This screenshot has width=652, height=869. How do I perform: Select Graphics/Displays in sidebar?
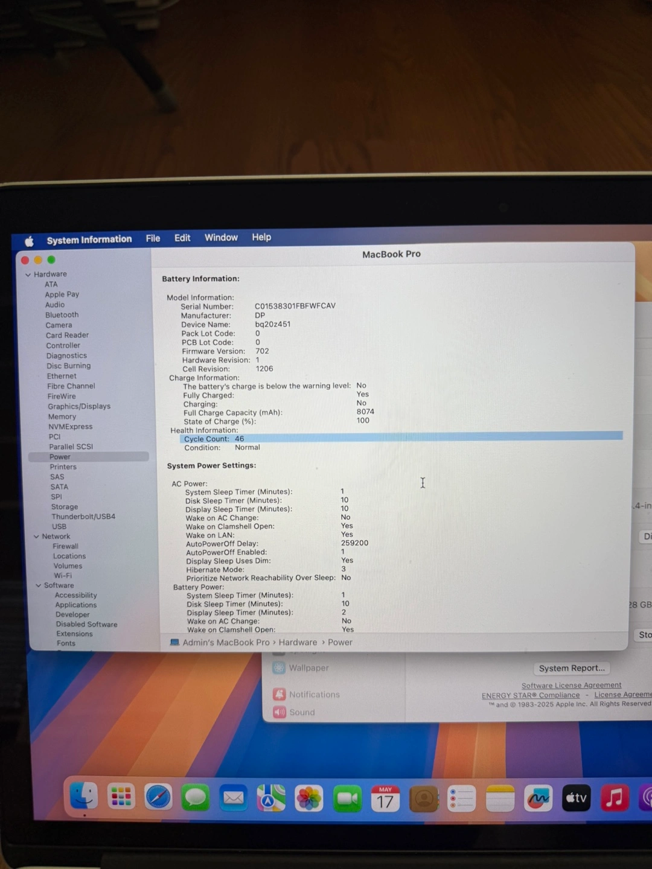point(79,406)
